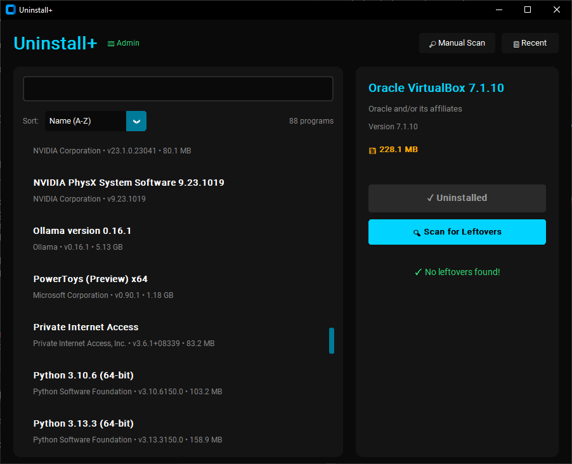Click the orange size icon beside 228.1 MB

[372, 150]
